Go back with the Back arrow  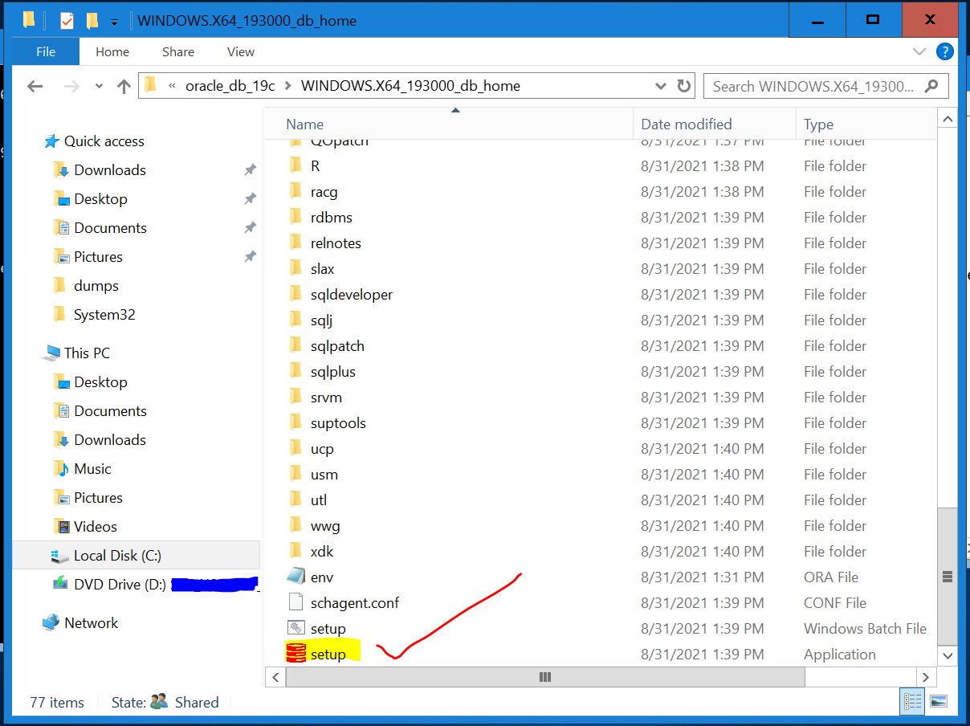[35, 86]
